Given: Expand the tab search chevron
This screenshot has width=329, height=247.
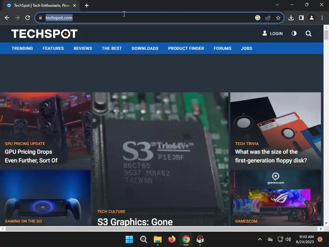Looking at the screenshot, I should coord(277,5).
